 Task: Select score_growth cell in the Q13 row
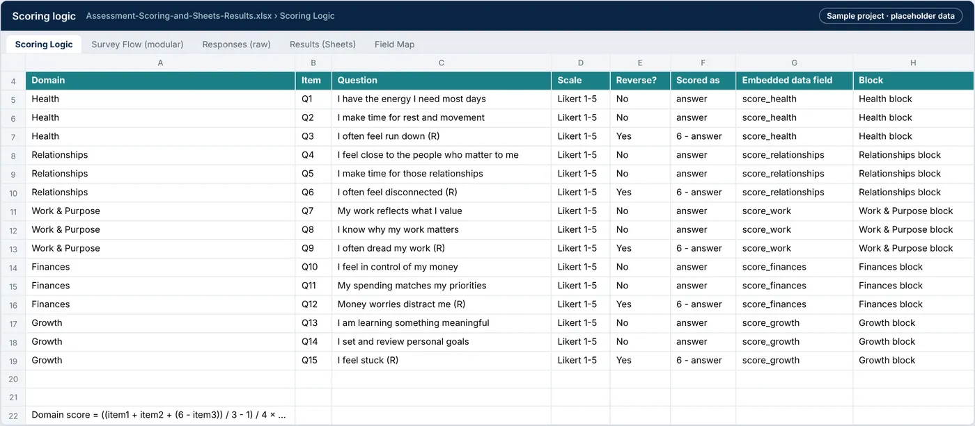(795, 323)
